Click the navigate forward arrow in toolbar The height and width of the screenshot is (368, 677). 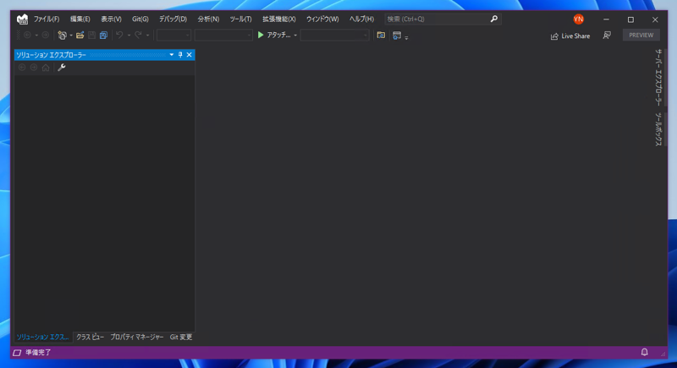tap(46, 35)
